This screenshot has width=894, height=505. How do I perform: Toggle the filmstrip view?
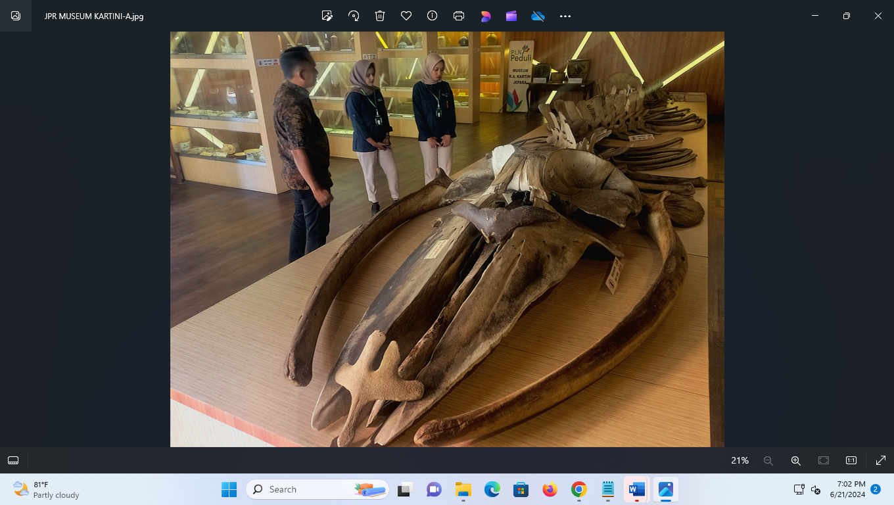tap(13, 460)
